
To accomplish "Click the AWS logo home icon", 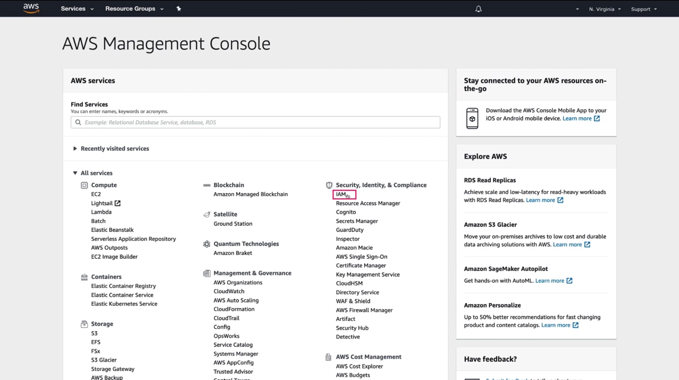I will tap(31, 9).
